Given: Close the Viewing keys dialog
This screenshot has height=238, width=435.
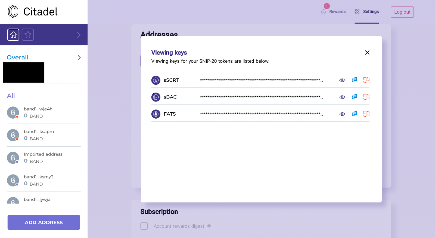Looking at the screenshot, I should (367, 53).
